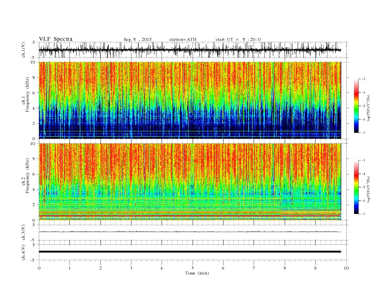
Task: Click the "-3" label on ch.1 color bar
Action: pyautogui.click(x=363, y=79)
